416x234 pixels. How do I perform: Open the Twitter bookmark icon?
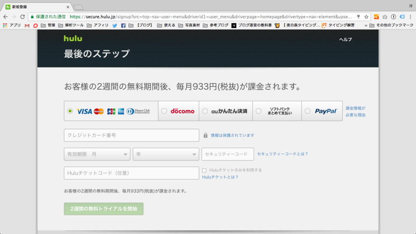coord(115,26)
